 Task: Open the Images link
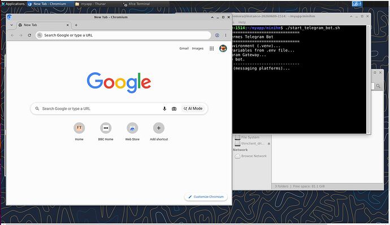(x=197, y=48)
